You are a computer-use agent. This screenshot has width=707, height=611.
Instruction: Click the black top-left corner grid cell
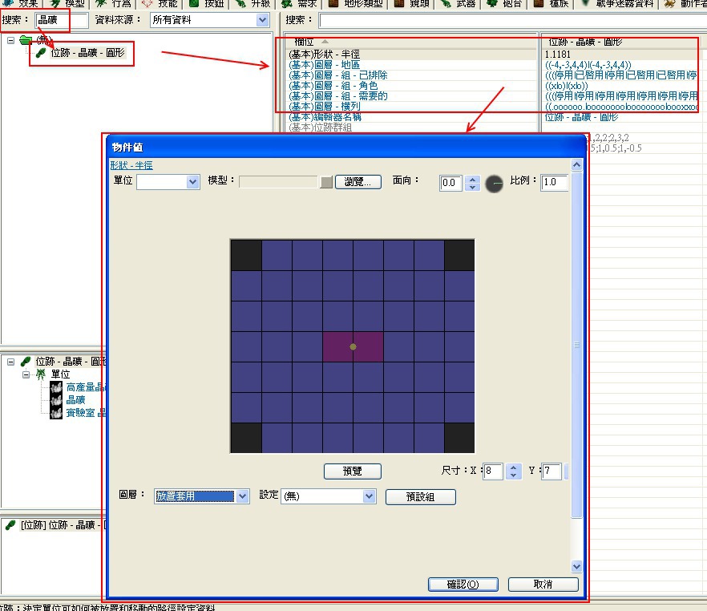246,255
